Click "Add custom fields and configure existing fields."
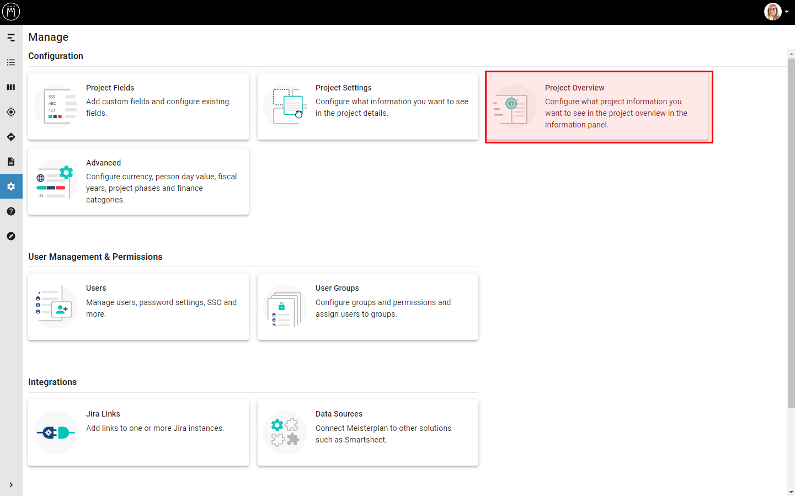 click(x=158, y=107)
